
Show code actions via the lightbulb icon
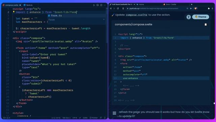click(13, 12)
